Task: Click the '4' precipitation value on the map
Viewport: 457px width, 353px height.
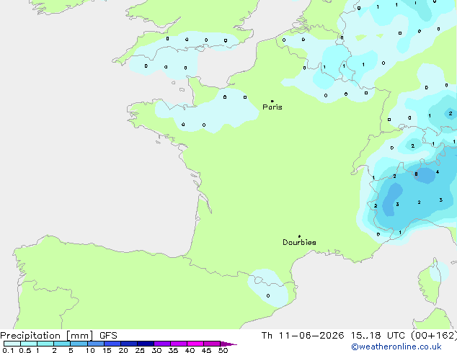Action: [x=438, y=172]
